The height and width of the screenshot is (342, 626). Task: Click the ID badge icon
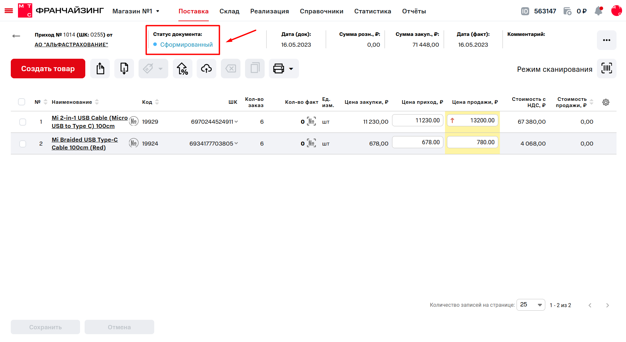525,11
